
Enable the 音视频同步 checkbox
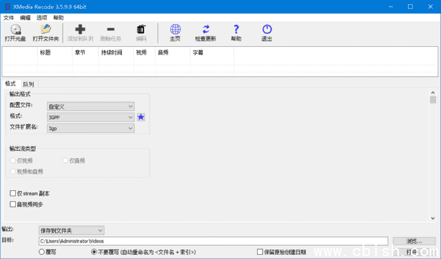tap(12, 205)
